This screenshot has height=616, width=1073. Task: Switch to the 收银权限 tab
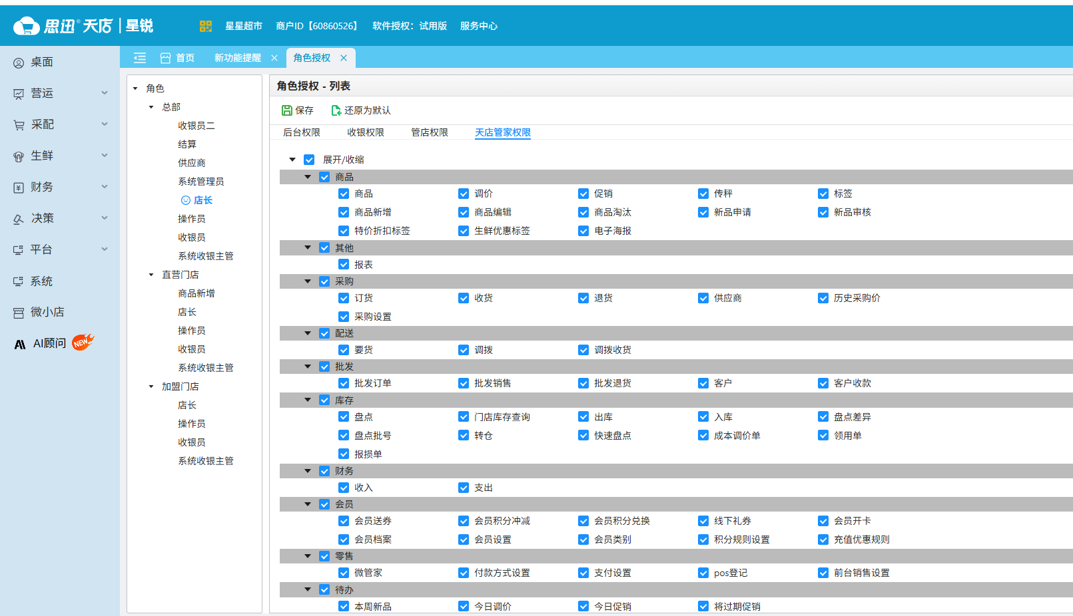pos(365,132)
